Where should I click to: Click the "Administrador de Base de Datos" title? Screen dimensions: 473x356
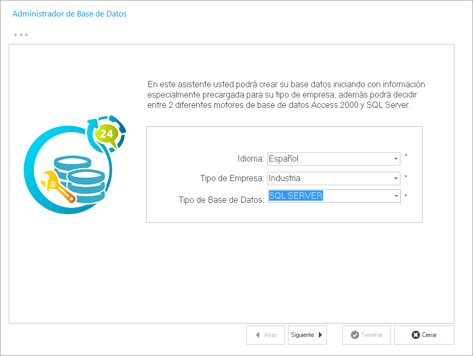70,14
